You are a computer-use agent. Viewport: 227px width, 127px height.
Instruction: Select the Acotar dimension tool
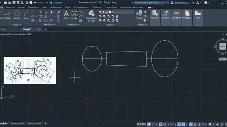[x=74, y=15]
